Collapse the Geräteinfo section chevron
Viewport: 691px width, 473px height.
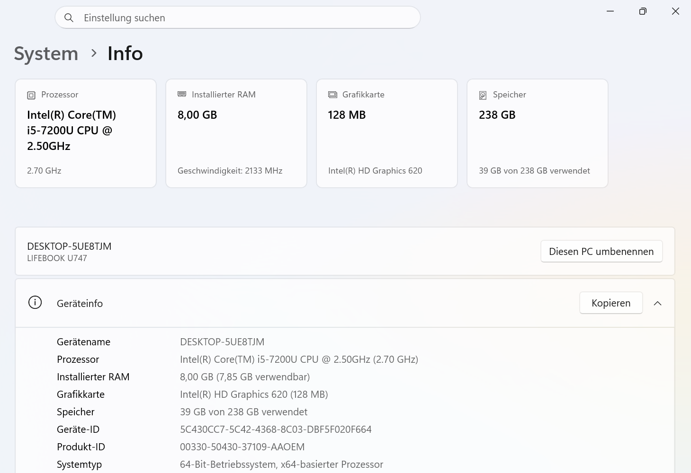(x=657, y=303)
